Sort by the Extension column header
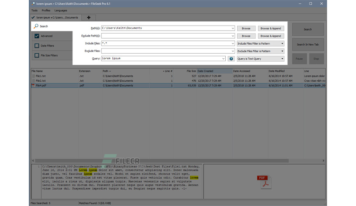Image resolution: width=356 pixels, height=206 pixels. coord(90,71)
